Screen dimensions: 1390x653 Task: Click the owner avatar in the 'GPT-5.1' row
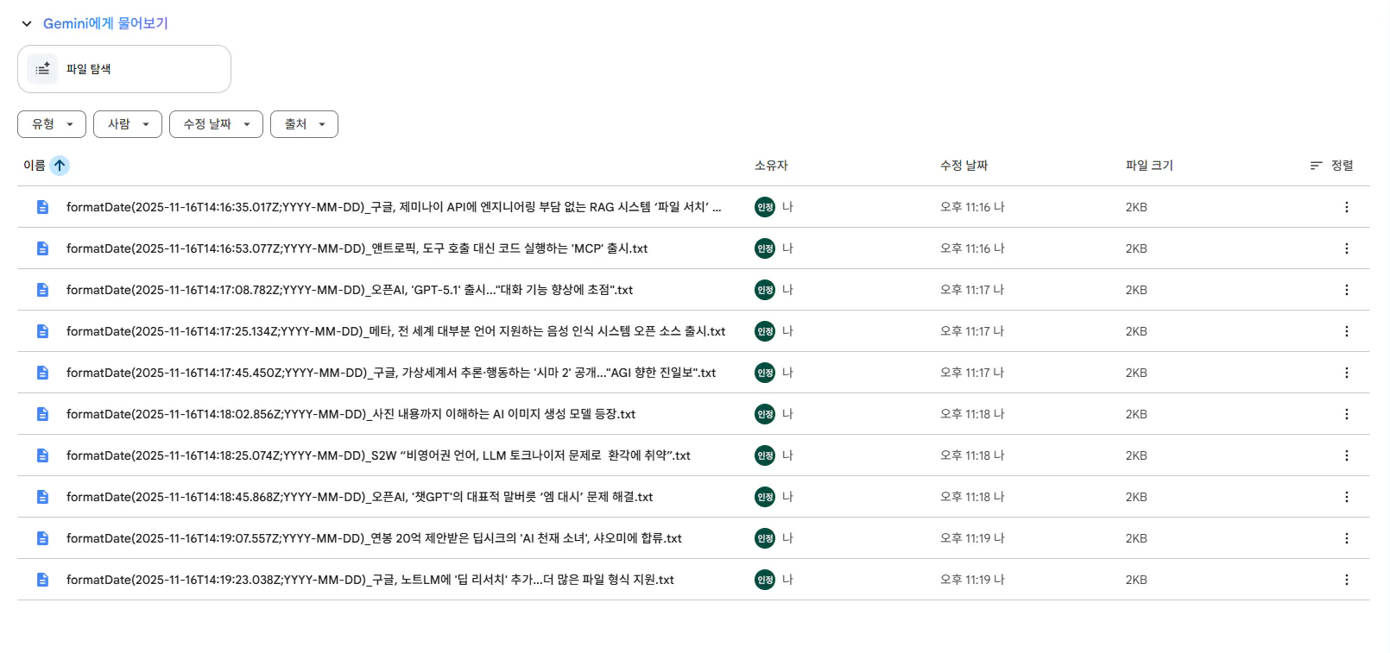[x=765, y=290]
